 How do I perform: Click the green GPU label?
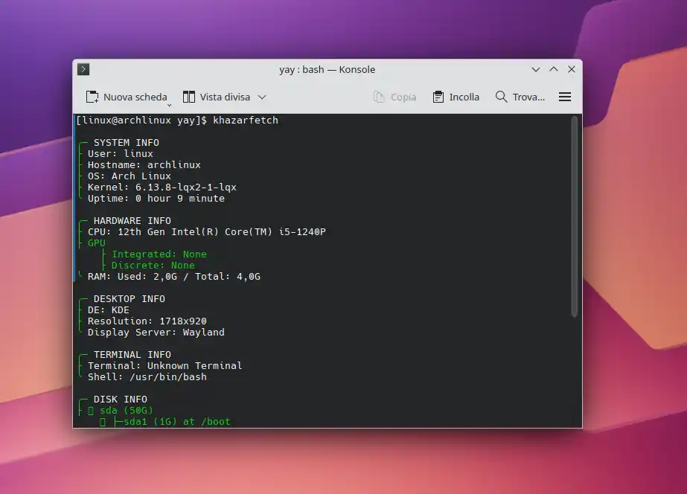(97, 243)
